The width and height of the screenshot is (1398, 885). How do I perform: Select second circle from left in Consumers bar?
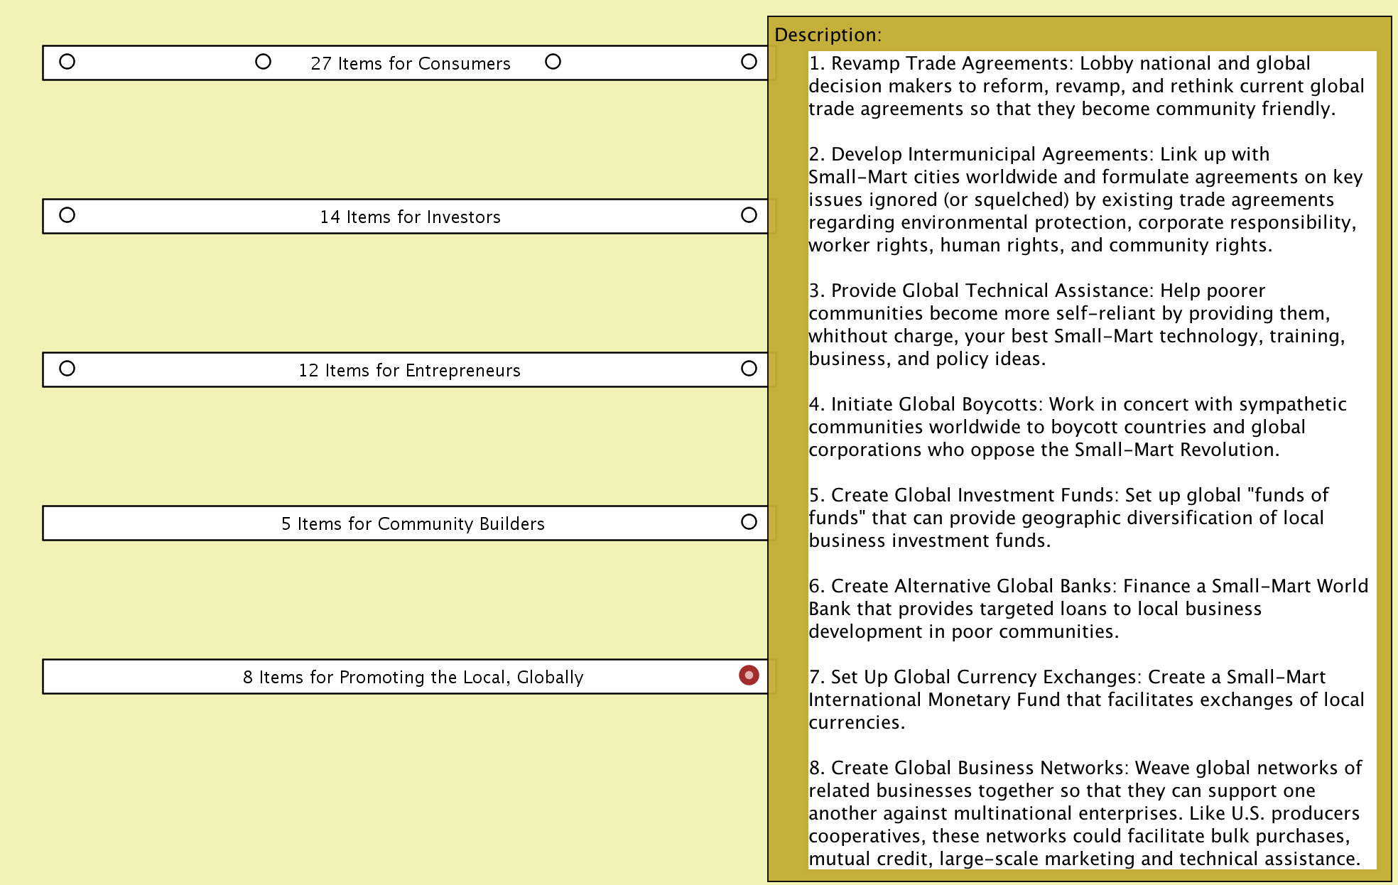(263, 62)
